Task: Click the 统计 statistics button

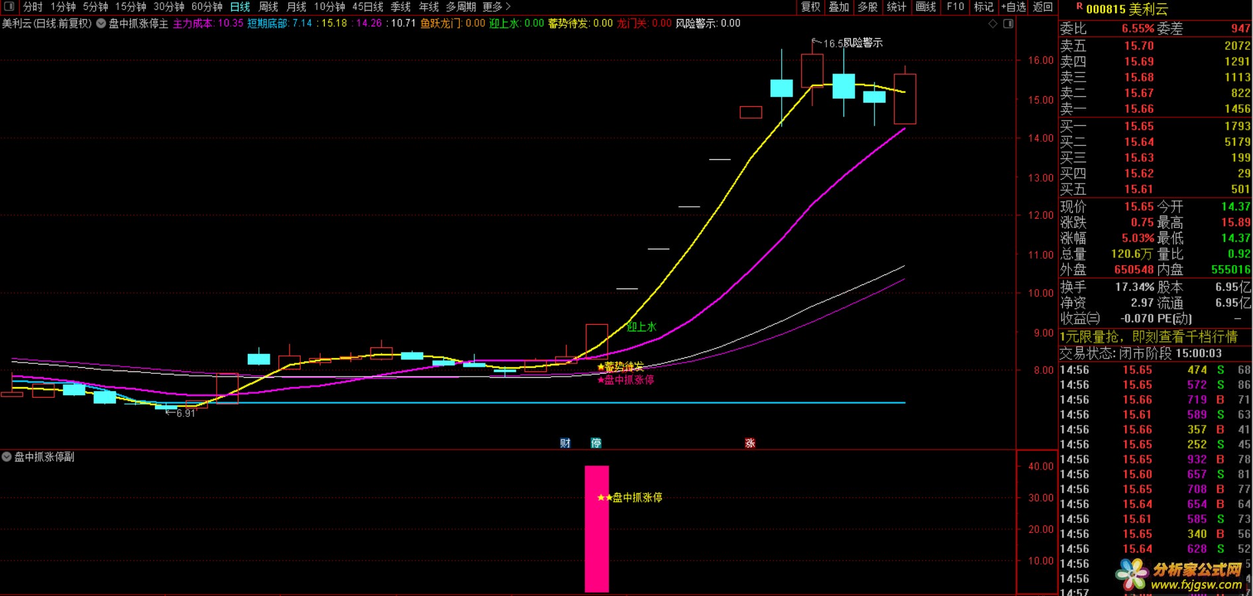Action: (897, 7)
